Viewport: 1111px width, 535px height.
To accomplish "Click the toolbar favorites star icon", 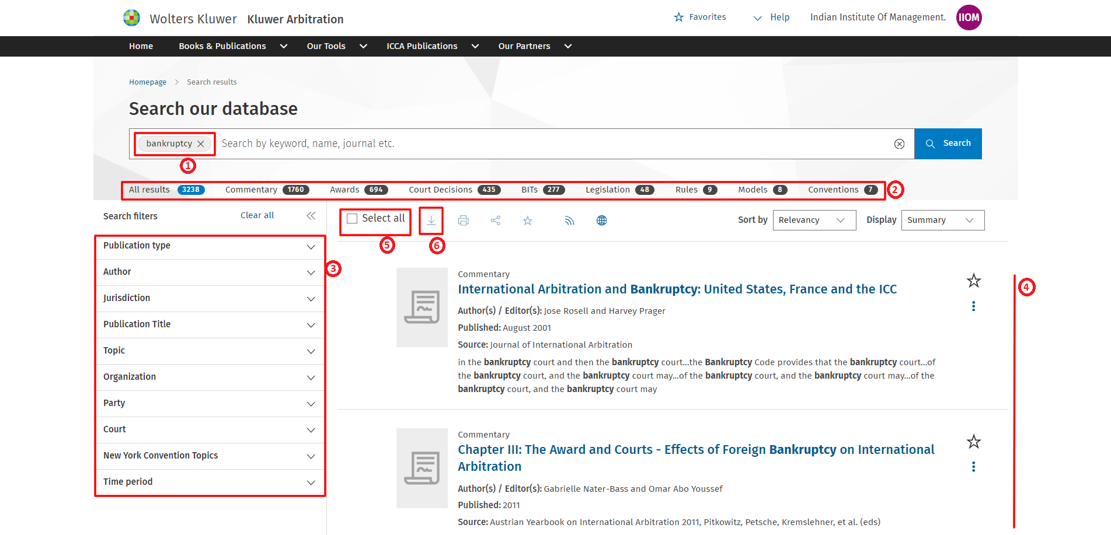I will [x=528, y=221].
